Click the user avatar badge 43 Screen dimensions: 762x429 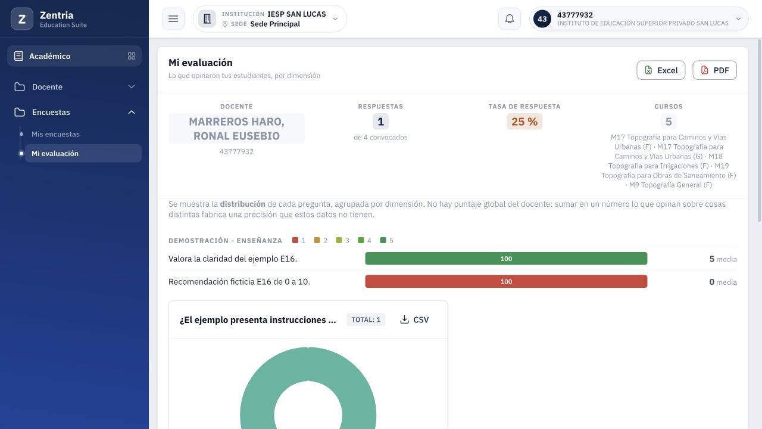point(542,19)
